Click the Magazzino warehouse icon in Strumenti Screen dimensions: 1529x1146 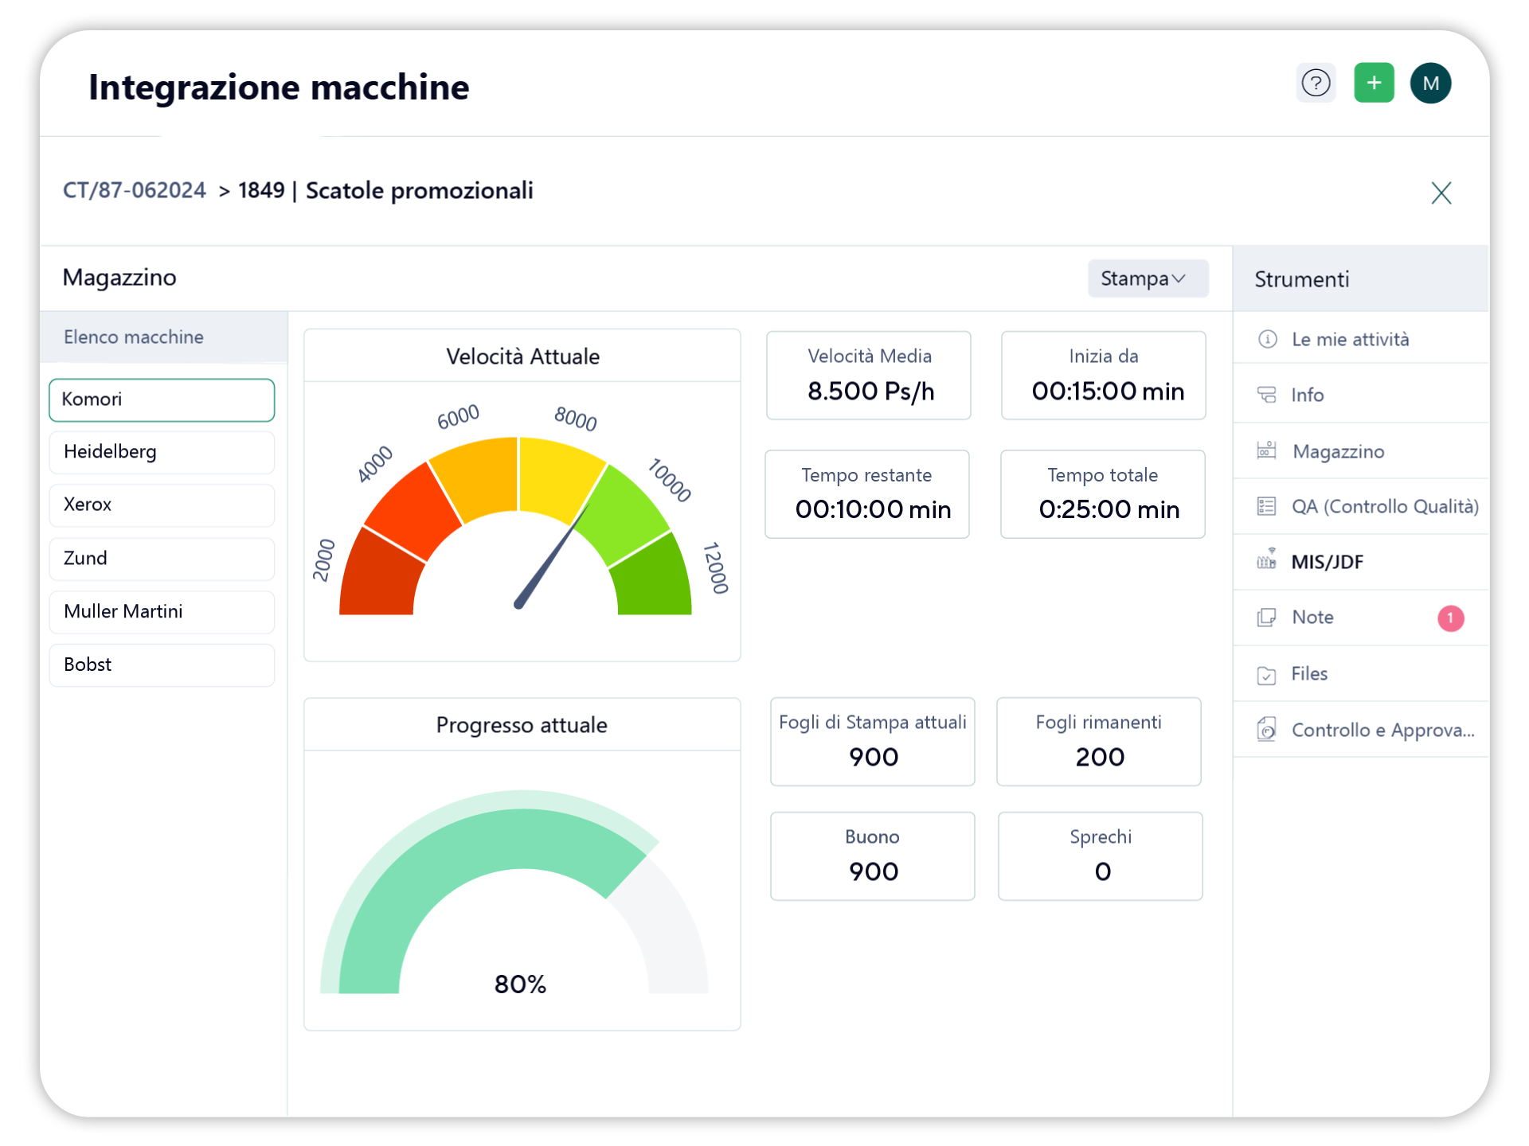pos(1266,451)
